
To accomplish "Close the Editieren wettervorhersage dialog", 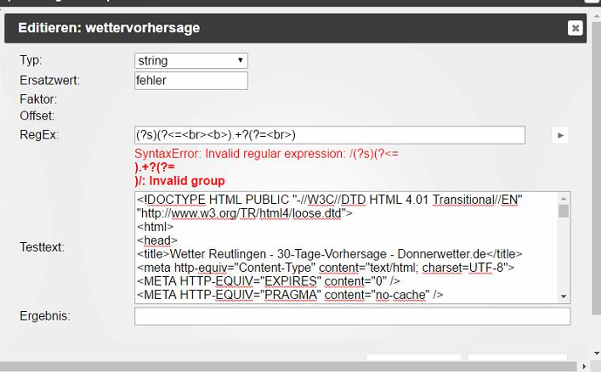I will 575,28.
